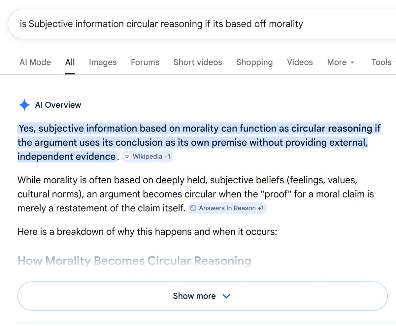Click the paragraph starting 'While morality is often'

[x=195, y=194]
